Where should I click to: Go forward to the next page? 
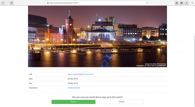click(7, 3)
